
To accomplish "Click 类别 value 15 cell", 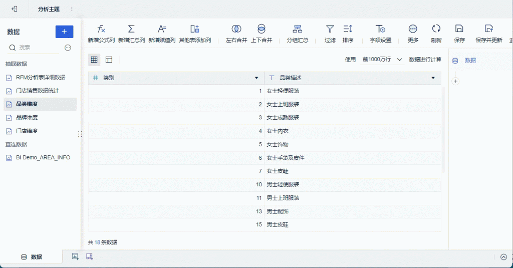I will pos(176,225).
